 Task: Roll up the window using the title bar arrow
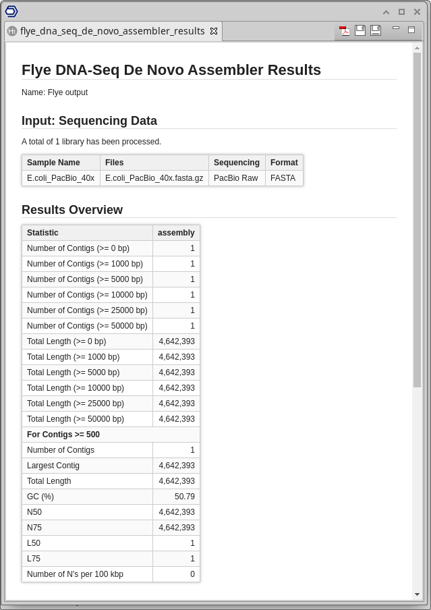tap(386, 11)
